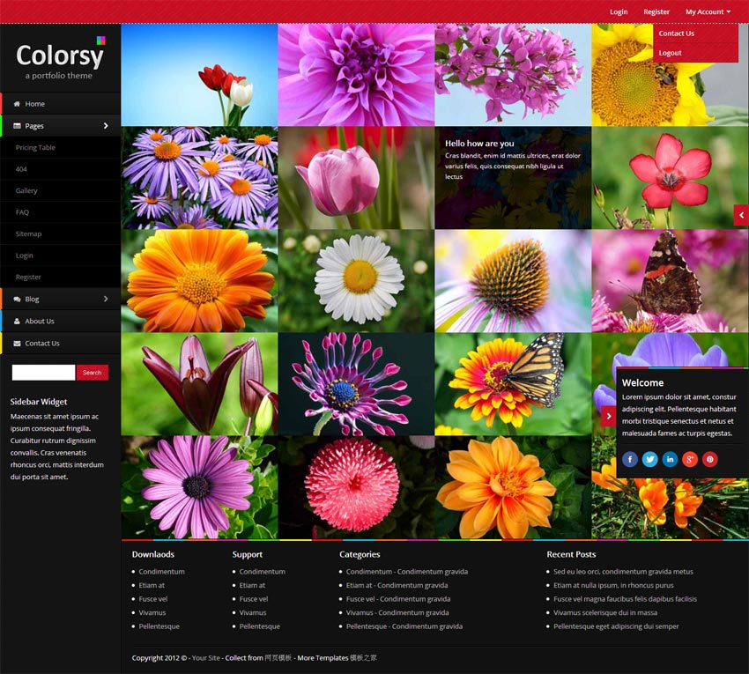Click the About Us person icon
Image resolution: width=749 pixels, height=674 pixels.
[x=18, y=321]
